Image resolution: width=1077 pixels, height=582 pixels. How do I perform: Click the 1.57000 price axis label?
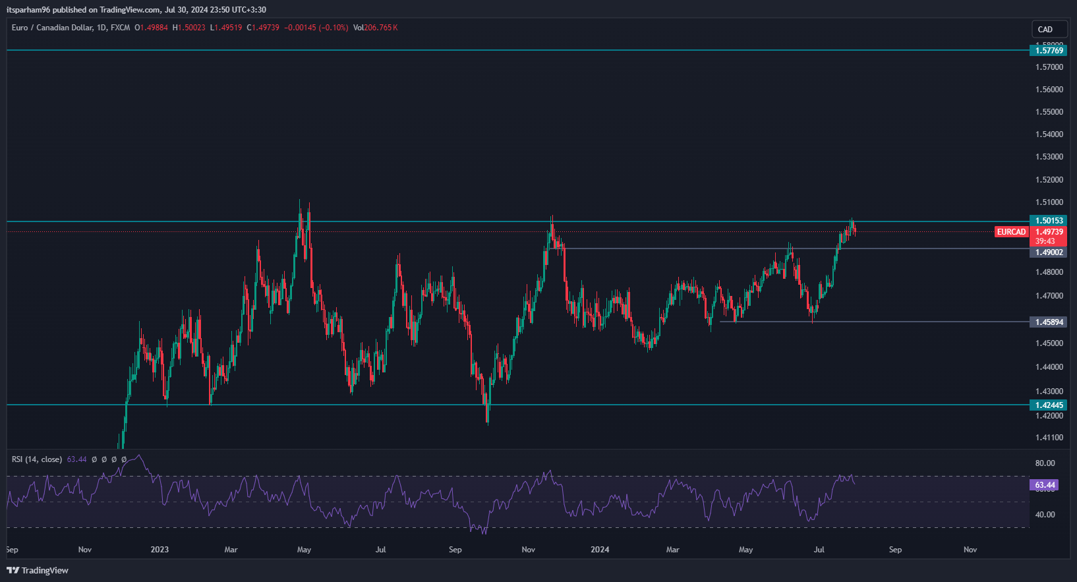tap(1049, 67)
